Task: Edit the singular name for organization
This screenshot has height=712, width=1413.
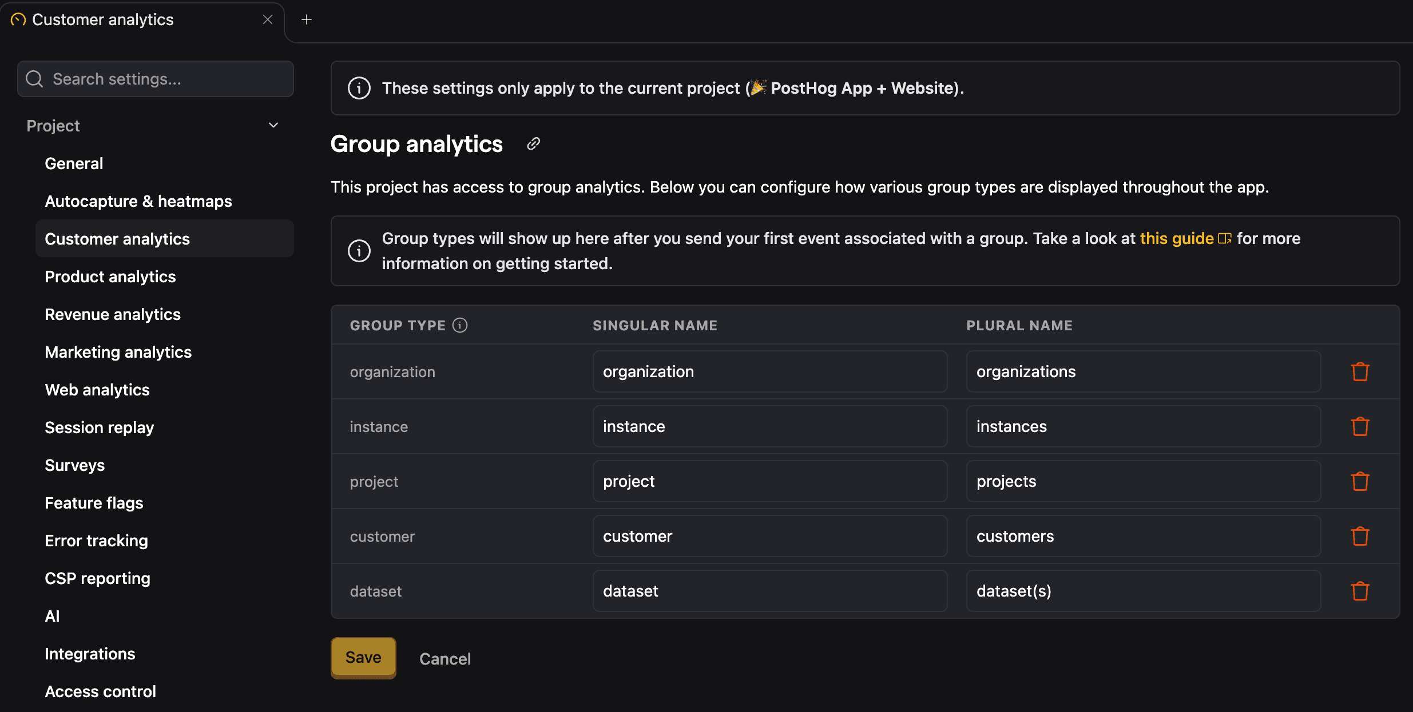Action: coord(769,371)
